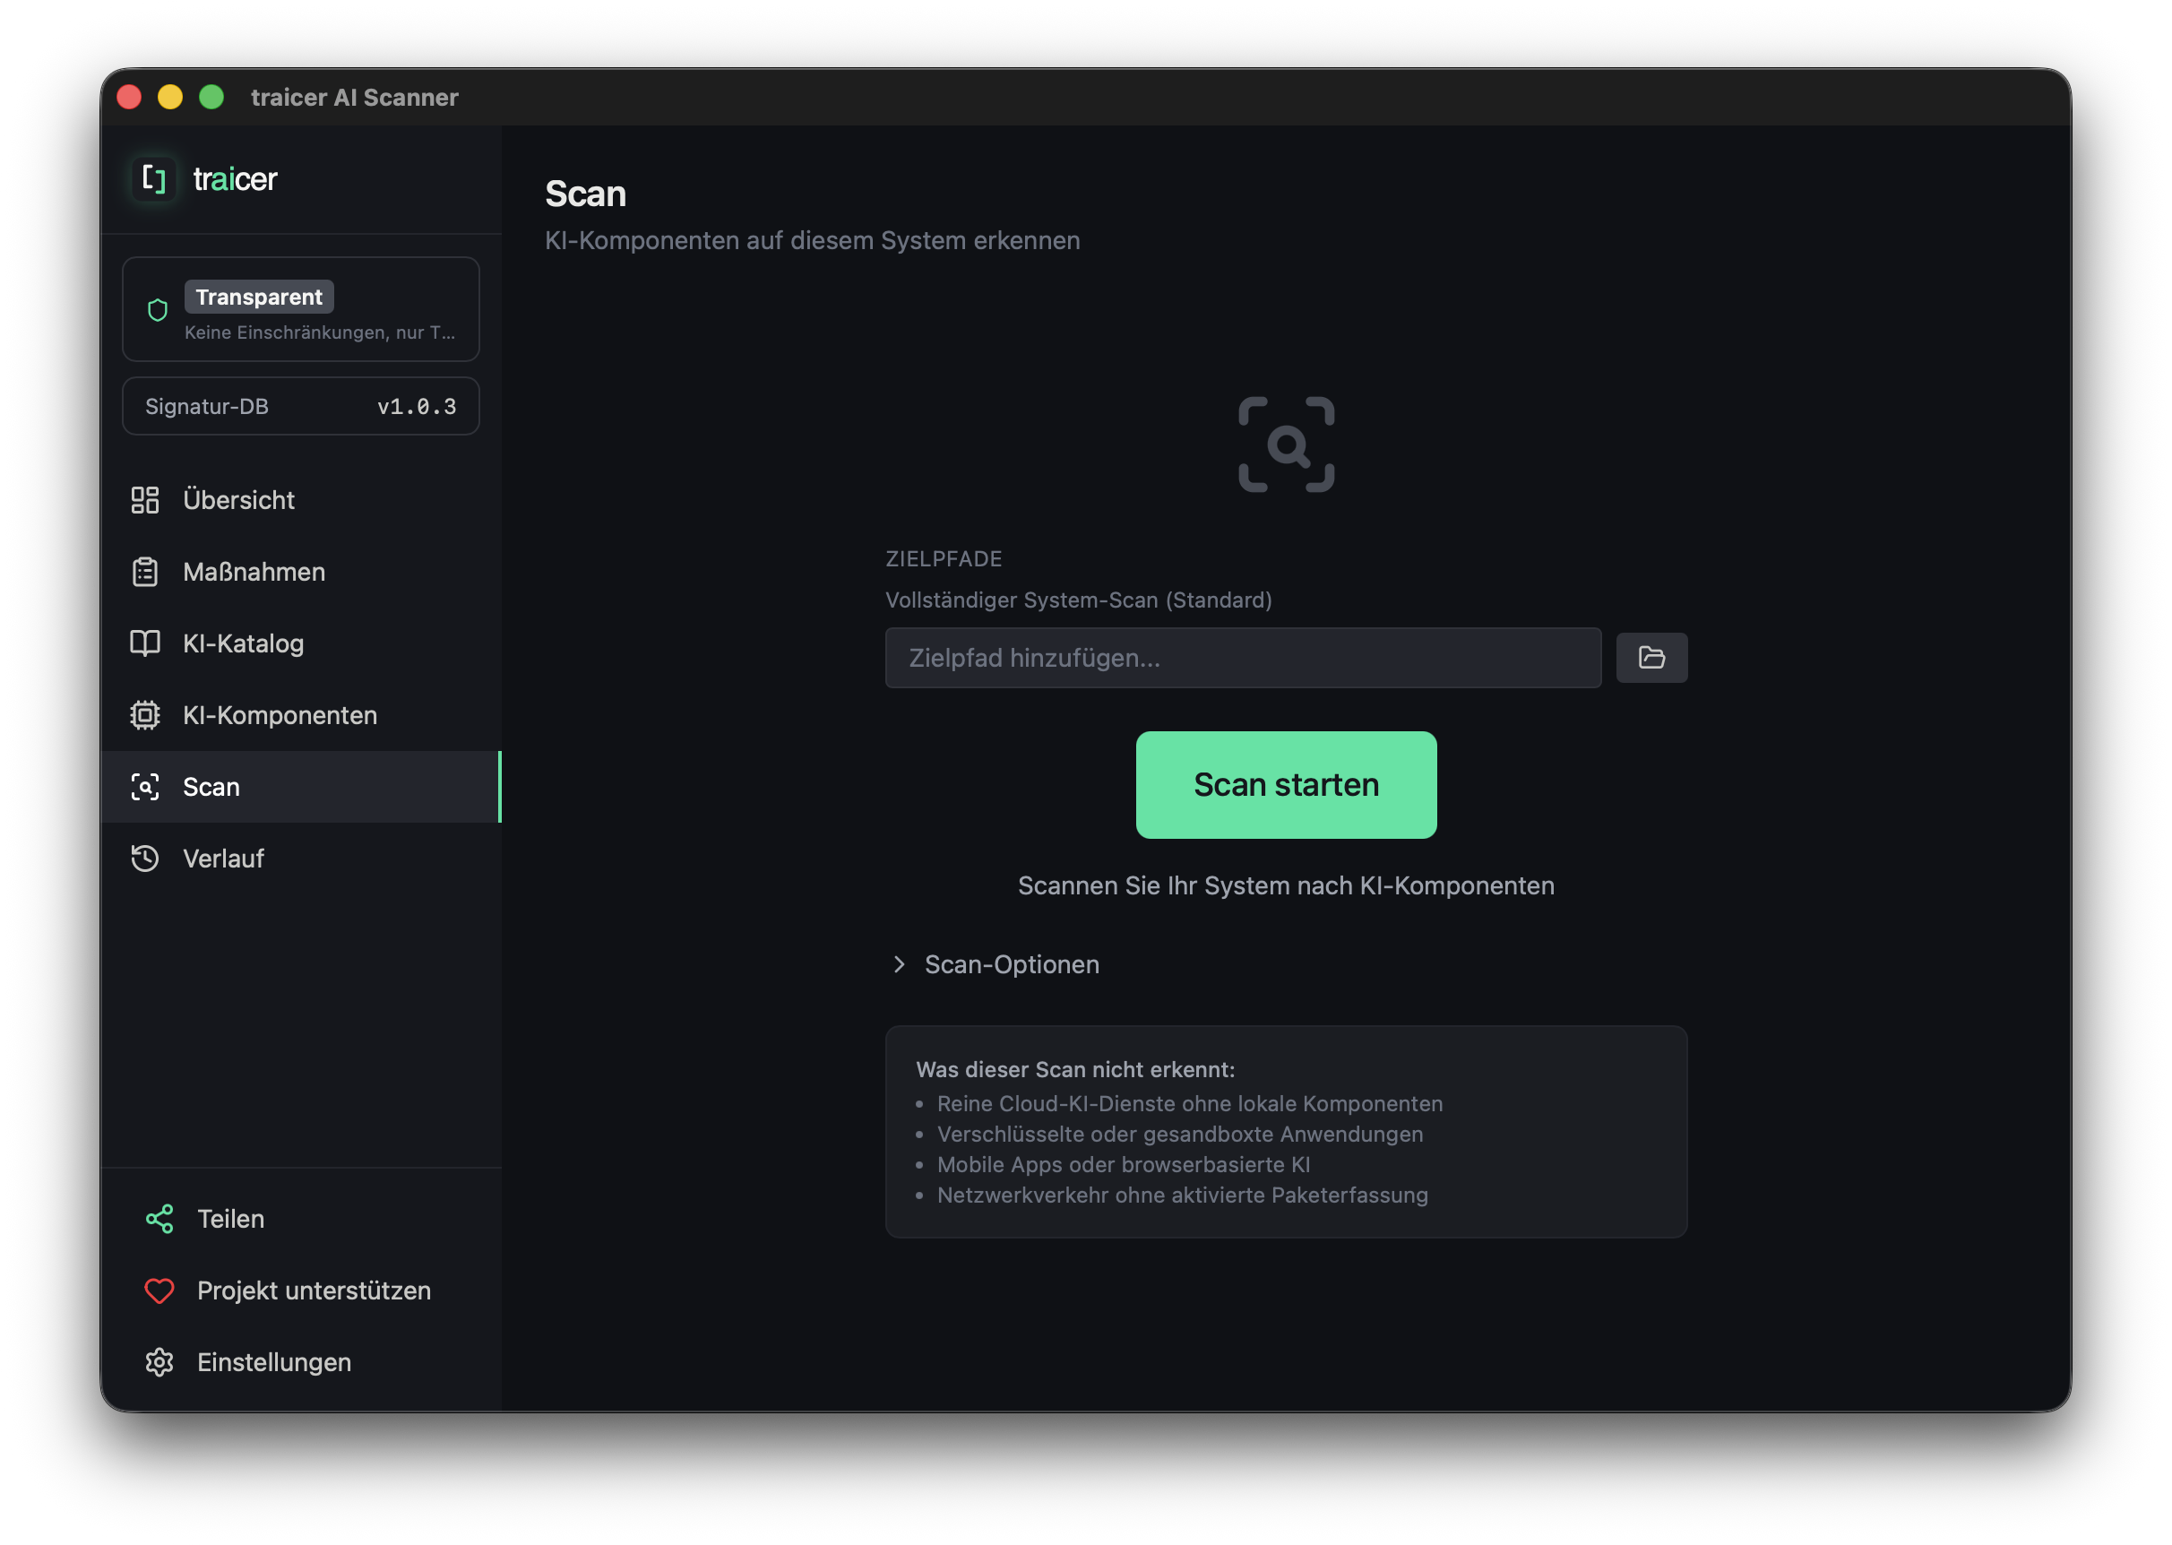Viewport: 2172px width, 1545px height.
Task: Open Projekt unterstützen link
Action: [301, 1291]
